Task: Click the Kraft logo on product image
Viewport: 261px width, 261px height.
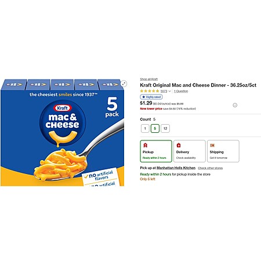Action: (x=63, y=108)
